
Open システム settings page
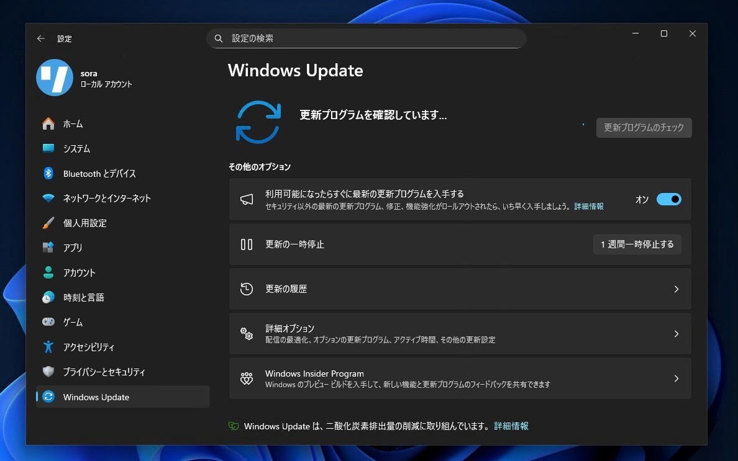[123, 148]
